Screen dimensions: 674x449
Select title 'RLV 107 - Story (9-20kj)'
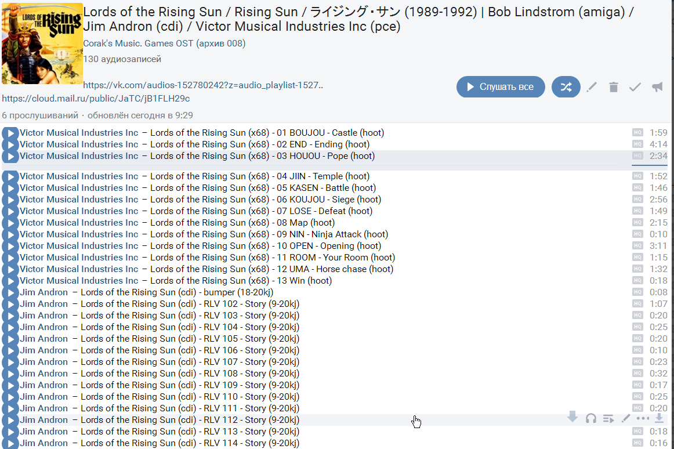click(252, 362)
